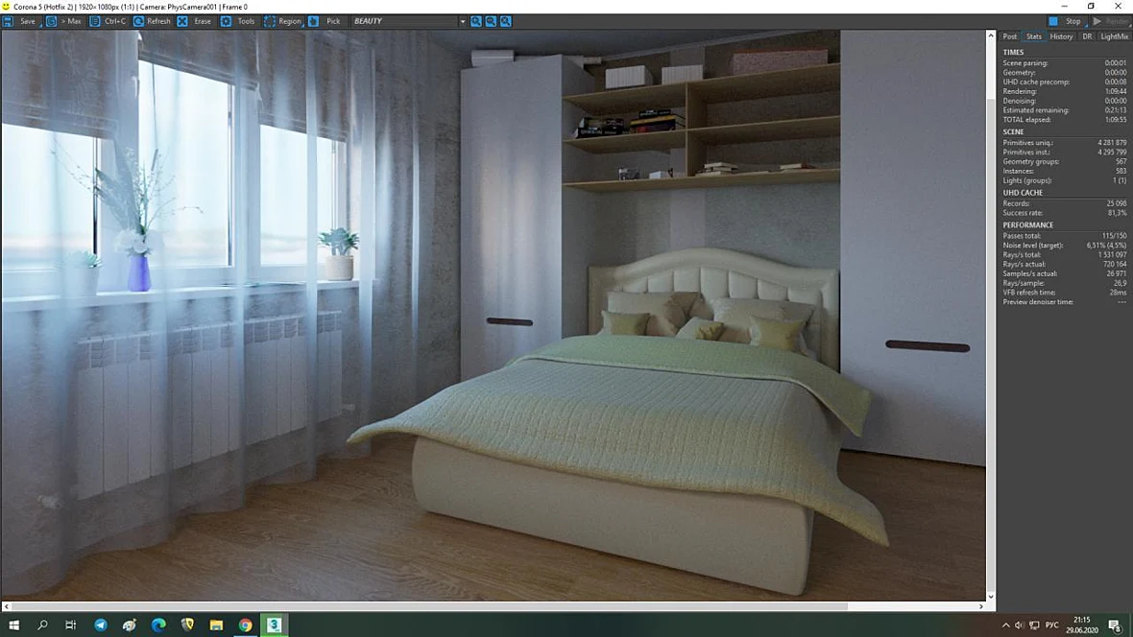The image size is (1133, 637).
Task: Switch to the Post tab
Action: (x=1009, y=36)
